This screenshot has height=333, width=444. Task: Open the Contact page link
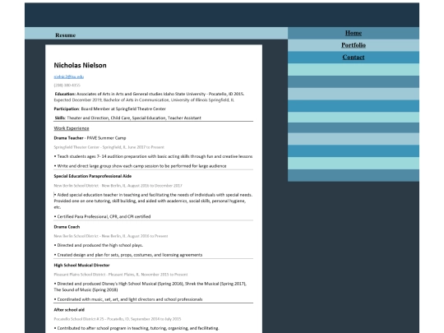[353, 58]
